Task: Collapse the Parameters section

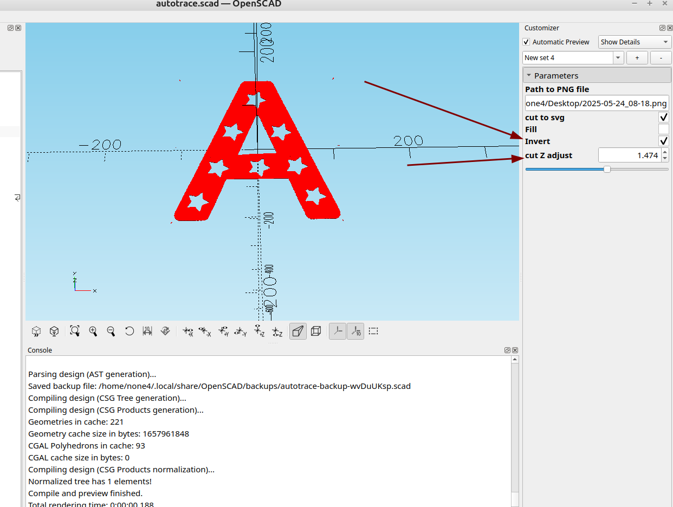Action: point(597,75)
